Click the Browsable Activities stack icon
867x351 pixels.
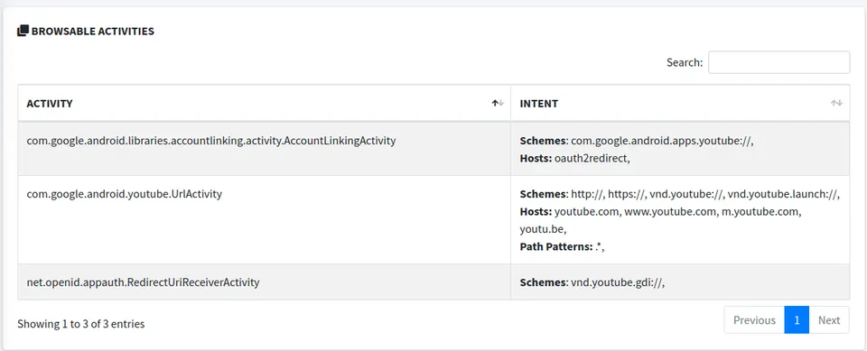23,31
